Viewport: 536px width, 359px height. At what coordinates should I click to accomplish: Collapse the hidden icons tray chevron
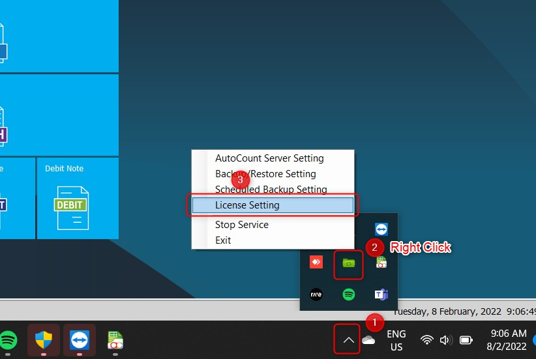[x=349, y=340]
